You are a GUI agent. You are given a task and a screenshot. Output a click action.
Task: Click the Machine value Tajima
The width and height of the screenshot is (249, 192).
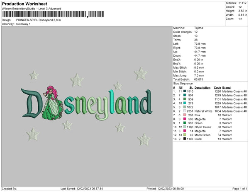click(x=198, y=28)
